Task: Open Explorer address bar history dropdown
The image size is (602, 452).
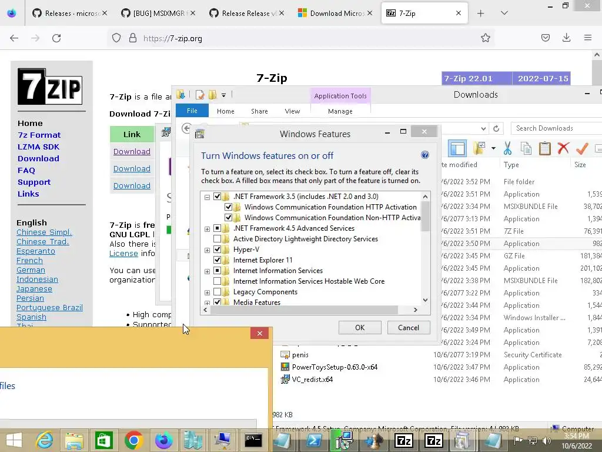Action: 483,128
